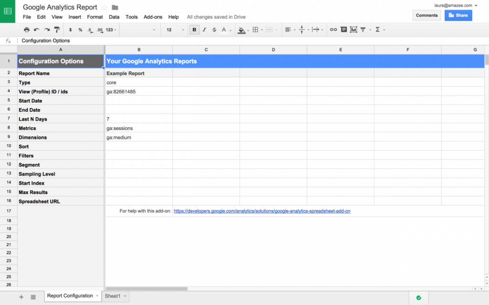Increase decimal places icon

pyautogui.click(x=99, y=30)
